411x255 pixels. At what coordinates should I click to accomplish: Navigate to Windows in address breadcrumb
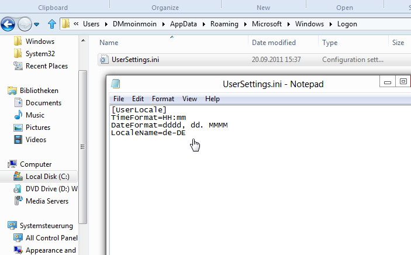tap(309, 24)
